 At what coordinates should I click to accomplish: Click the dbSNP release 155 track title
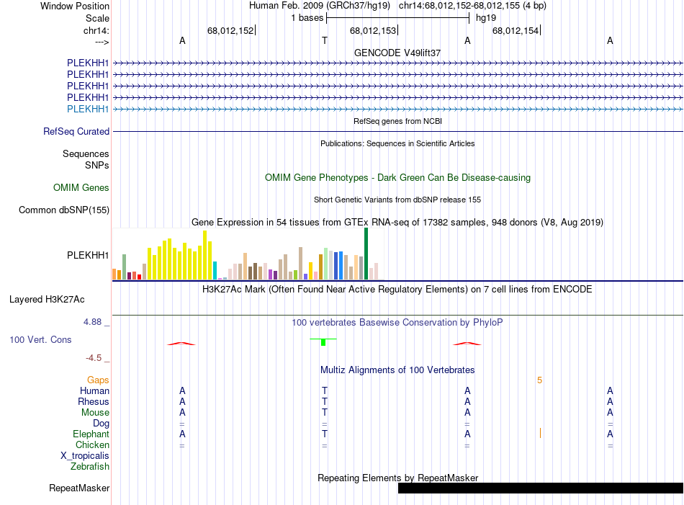(x=397, y=200)
